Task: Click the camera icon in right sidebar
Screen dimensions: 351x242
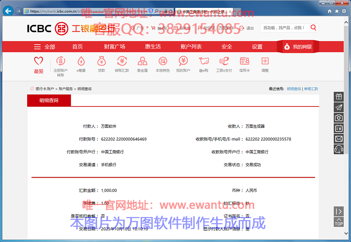Action: pyautogui.click(x=339, y=117)
